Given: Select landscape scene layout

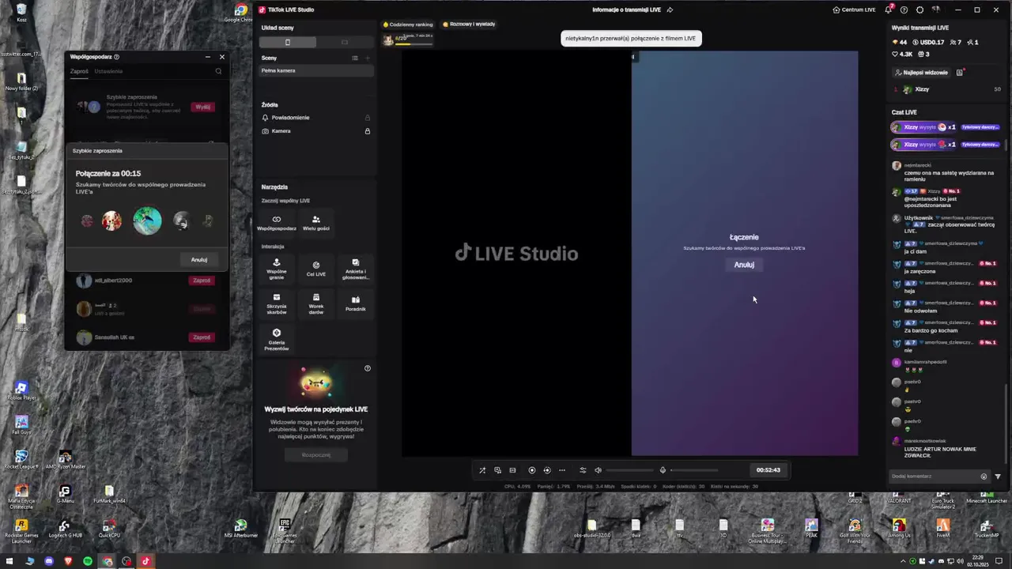Looking at the screenshot, I should 345,42.
